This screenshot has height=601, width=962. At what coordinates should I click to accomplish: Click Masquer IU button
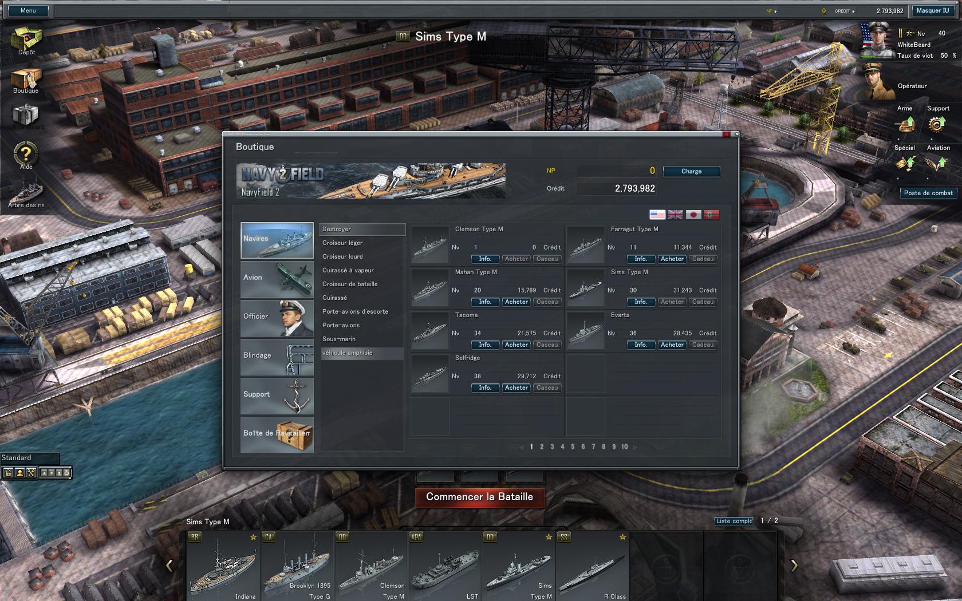pos(933,11)
